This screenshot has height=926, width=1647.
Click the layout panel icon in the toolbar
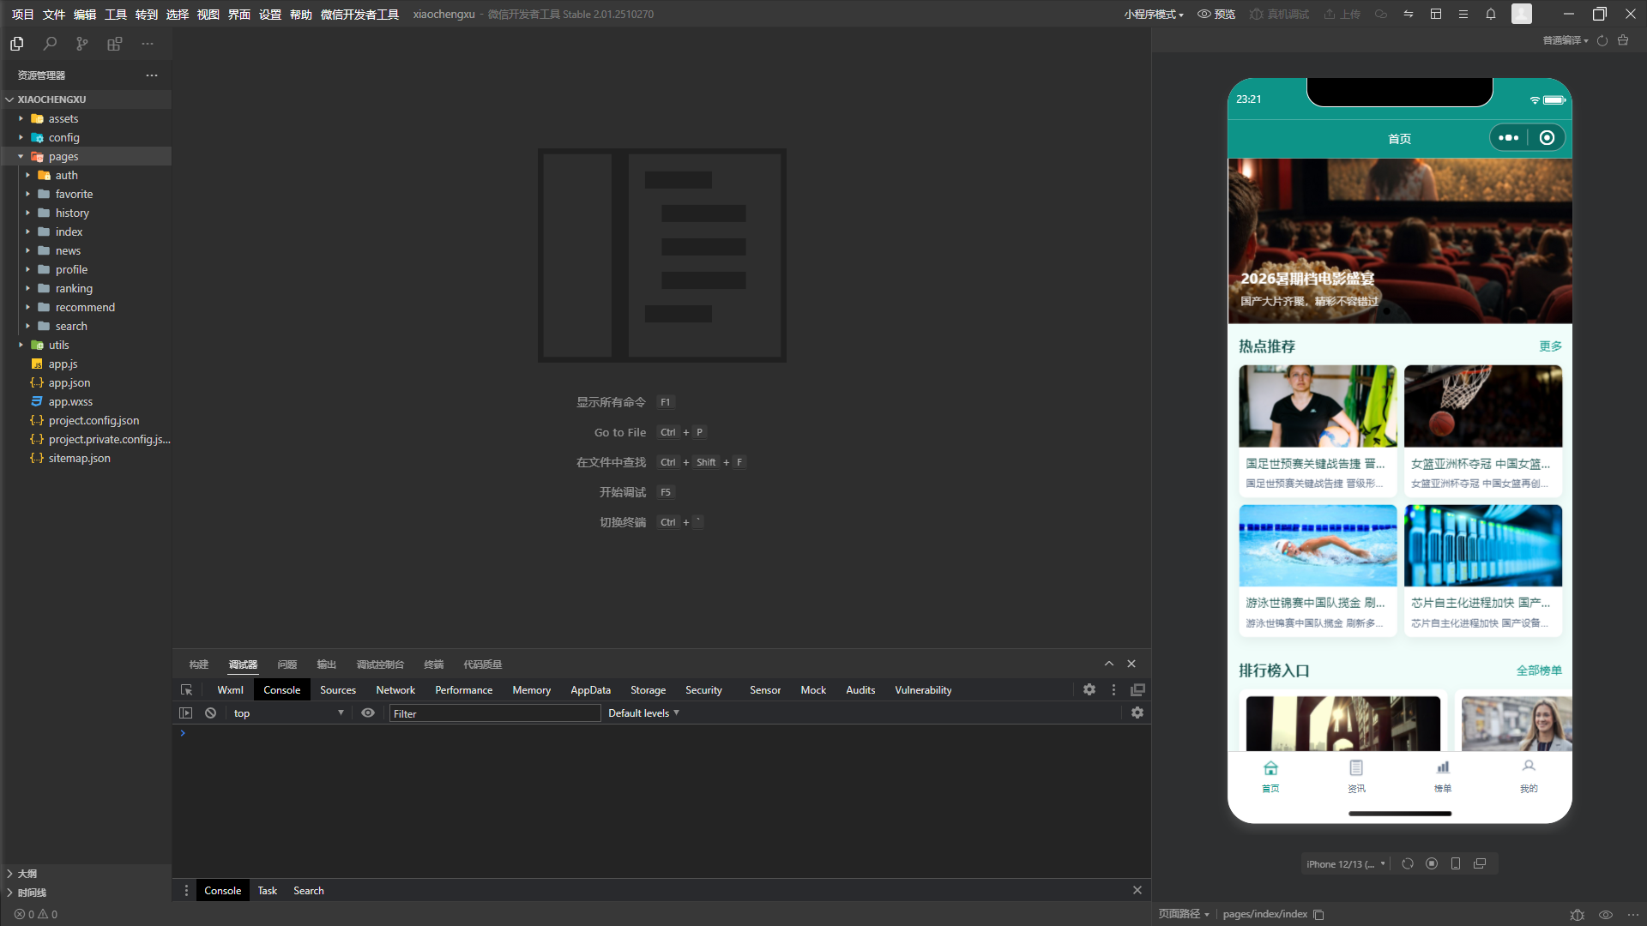pyautogui.click(x=1435, y=14)
